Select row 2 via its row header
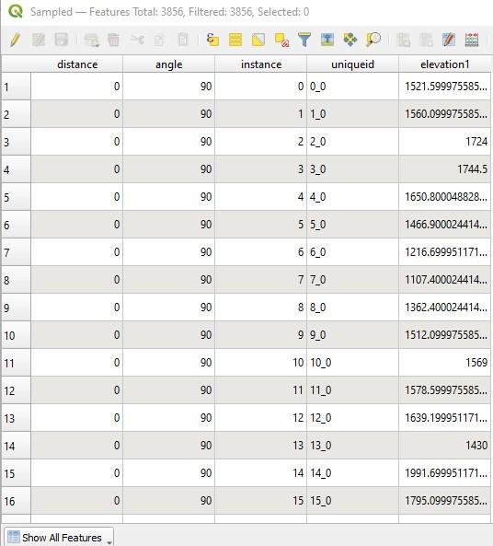Viewport: 493px width, 546px height. tap(16, 114)
